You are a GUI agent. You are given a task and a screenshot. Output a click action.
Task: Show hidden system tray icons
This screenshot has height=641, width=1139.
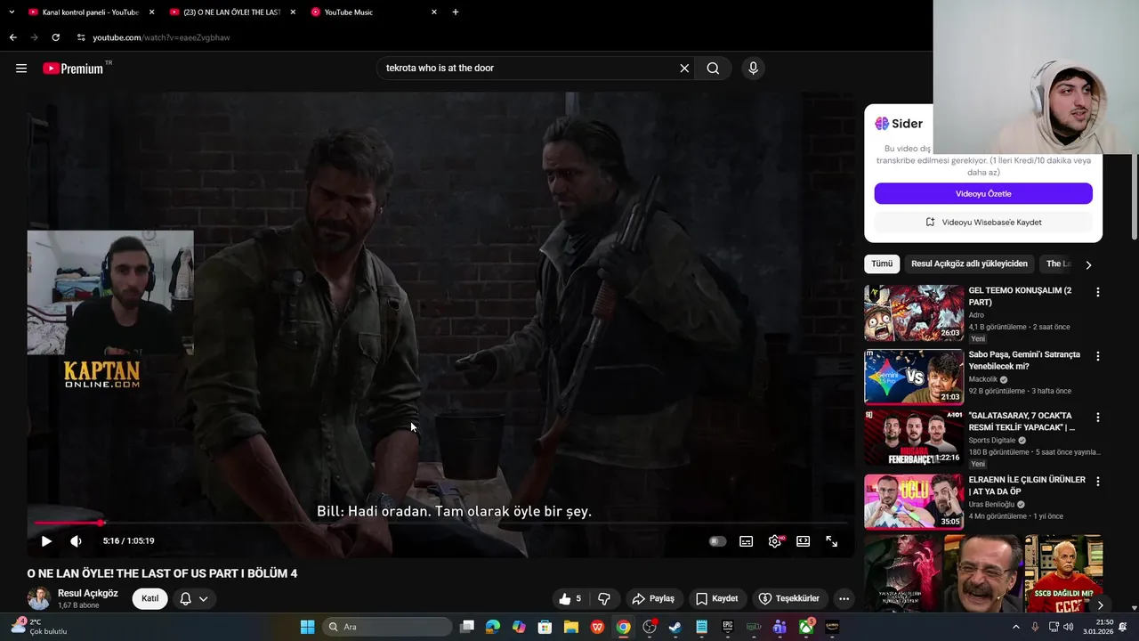(x=1016, y=627)
